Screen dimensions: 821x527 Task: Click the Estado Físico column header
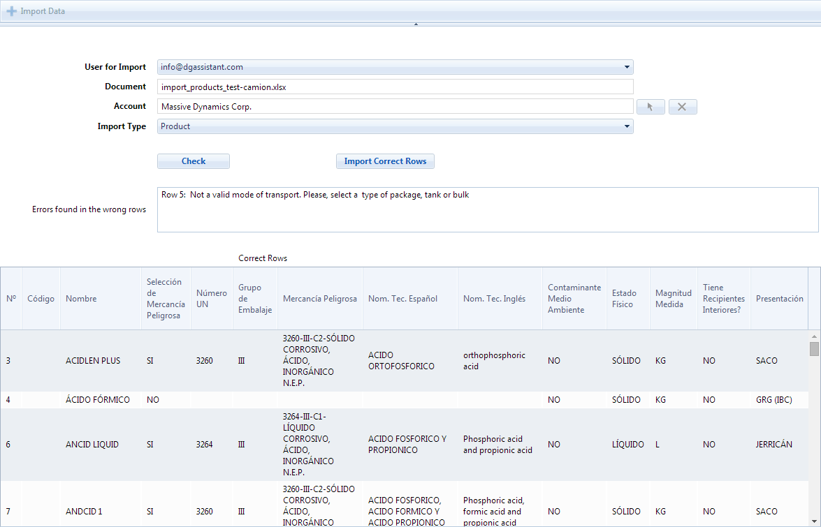pos(628,299)
